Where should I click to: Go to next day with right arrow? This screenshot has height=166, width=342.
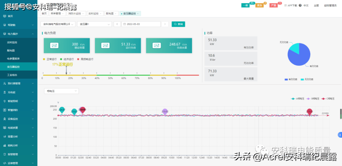point(165,24)
